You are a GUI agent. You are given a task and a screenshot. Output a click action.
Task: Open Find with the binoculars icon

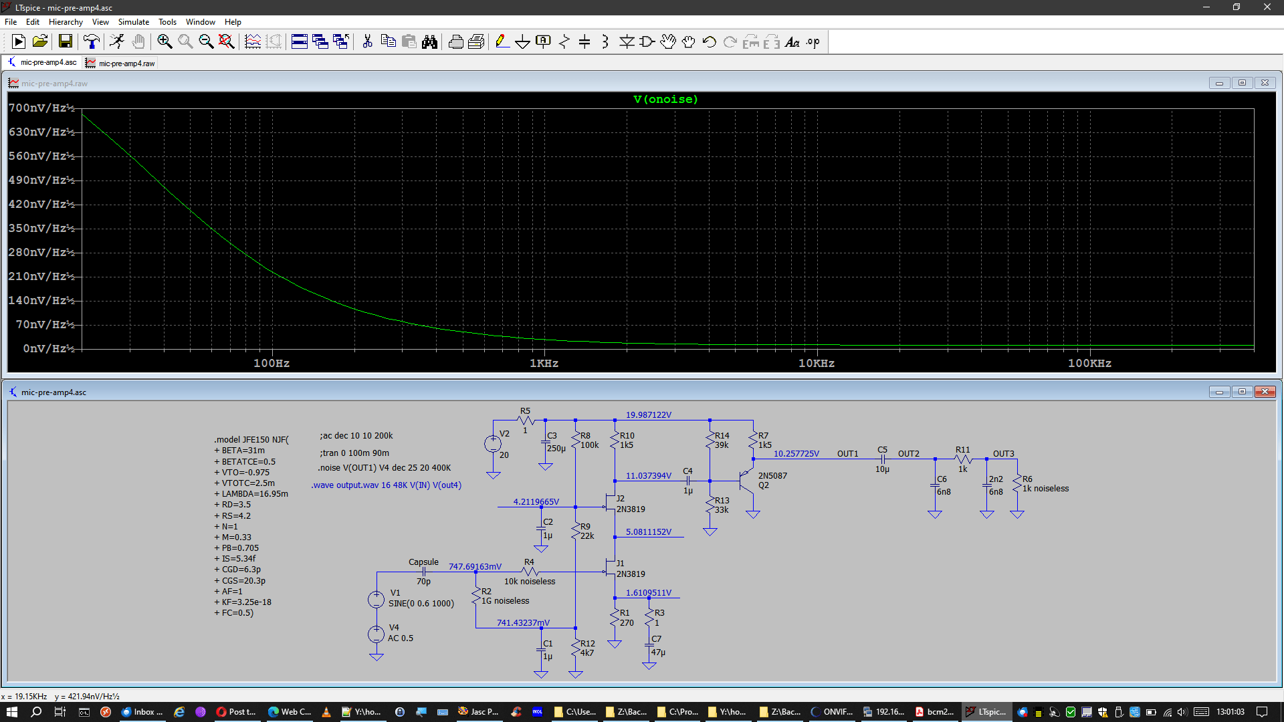click(x=430, y=41)
